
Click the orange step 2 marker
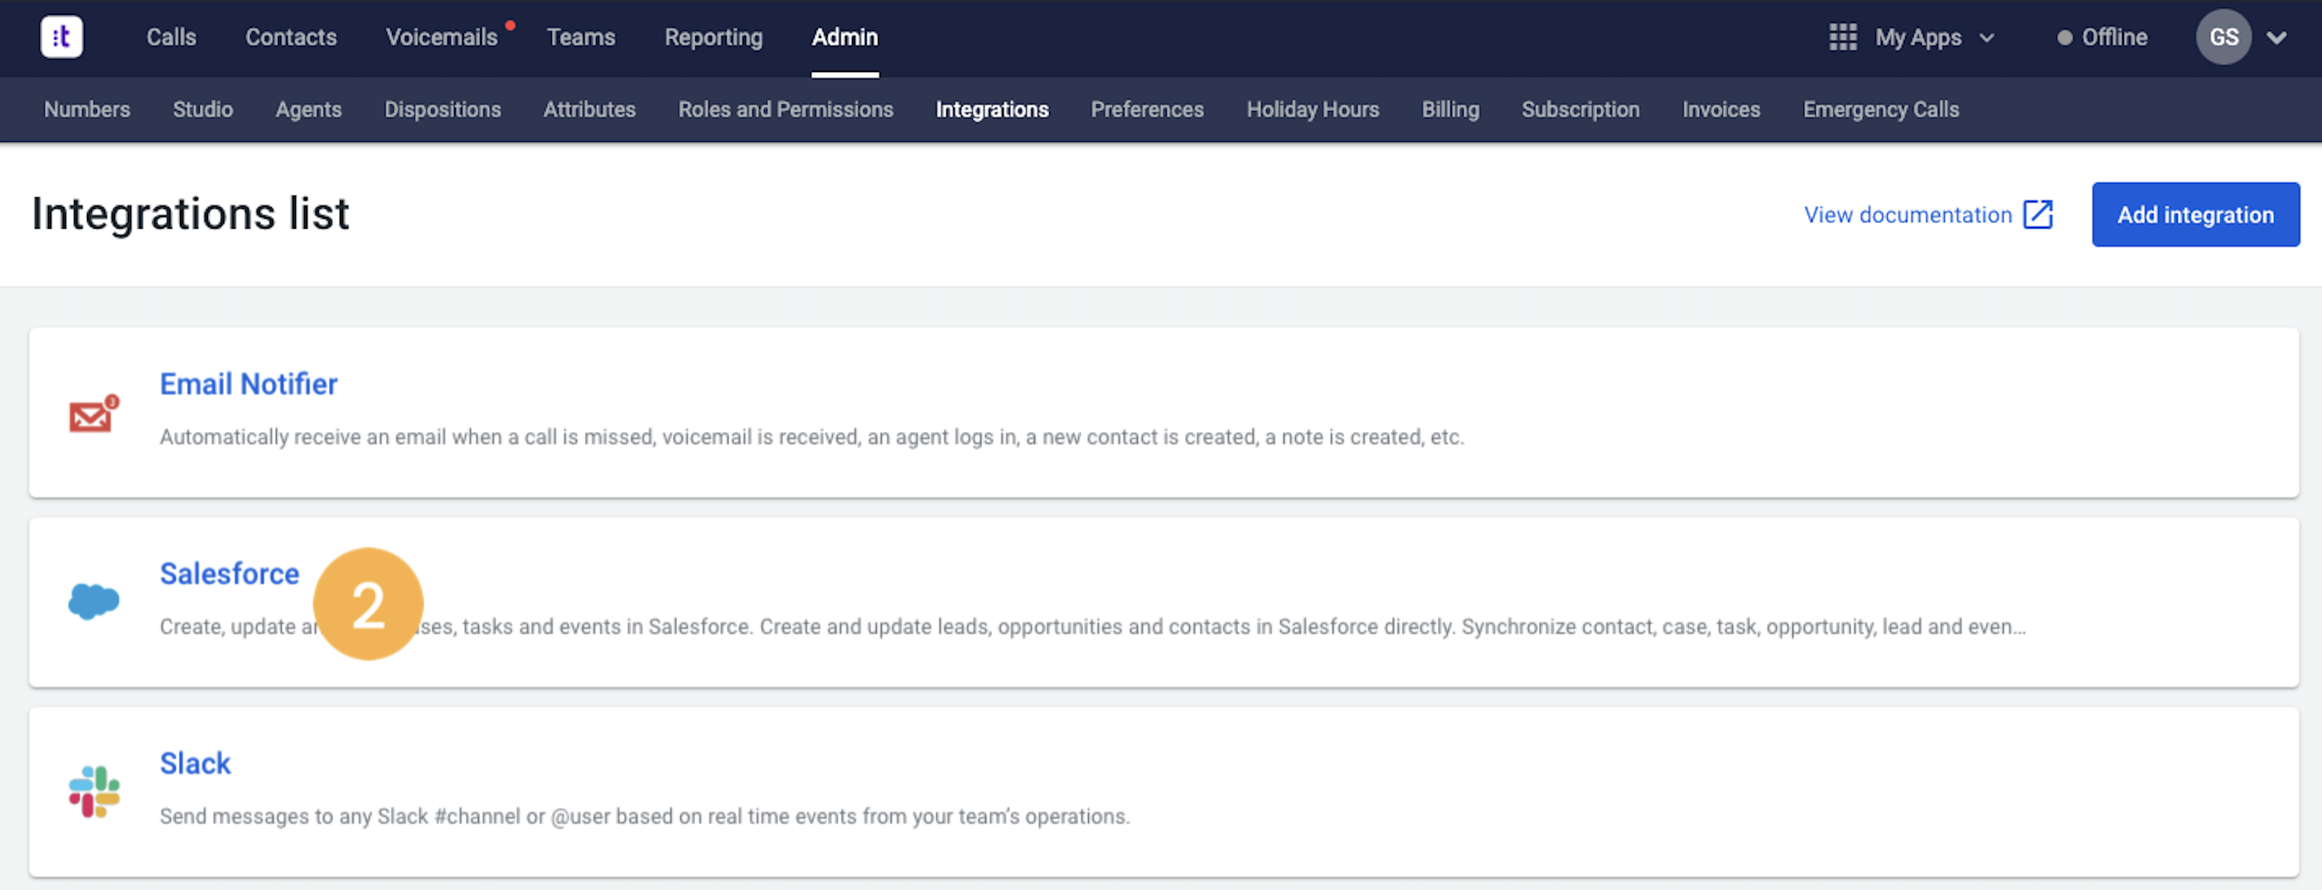pos(368,604)
